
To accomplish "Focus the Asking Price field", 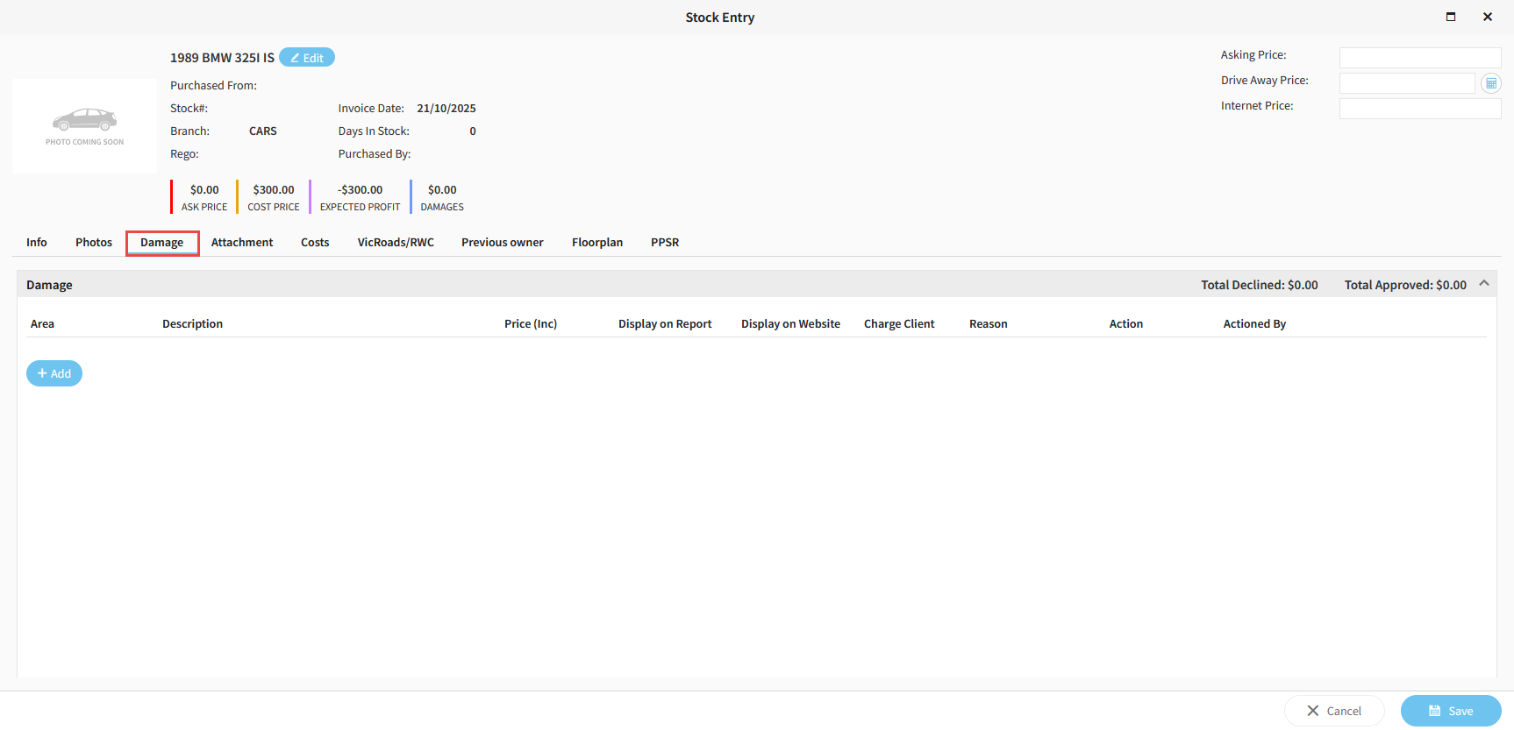I will pos(1420,58).
